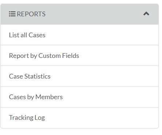The width and height of the screenshot is (162, 135).
Task: Pick the Cases by Members entry
Action: point(36,97)
